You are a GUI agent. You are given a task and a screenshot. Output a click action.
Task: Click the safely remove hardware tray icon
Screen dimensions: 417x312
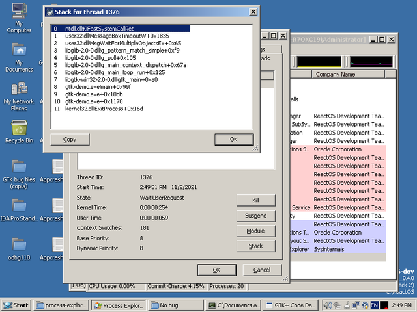pos(338,305)
